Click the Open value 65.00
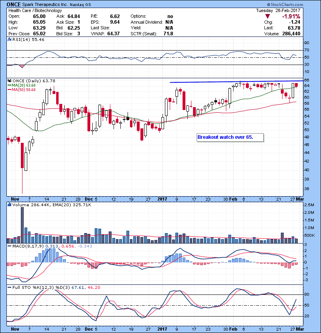 coord(39,16)
